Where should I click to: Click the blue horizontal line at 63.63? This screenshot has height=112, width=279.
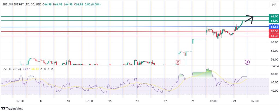[135, 27]
